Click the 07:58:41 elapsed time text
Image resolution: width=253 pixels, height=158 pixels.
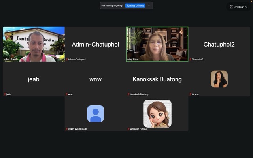239,7
